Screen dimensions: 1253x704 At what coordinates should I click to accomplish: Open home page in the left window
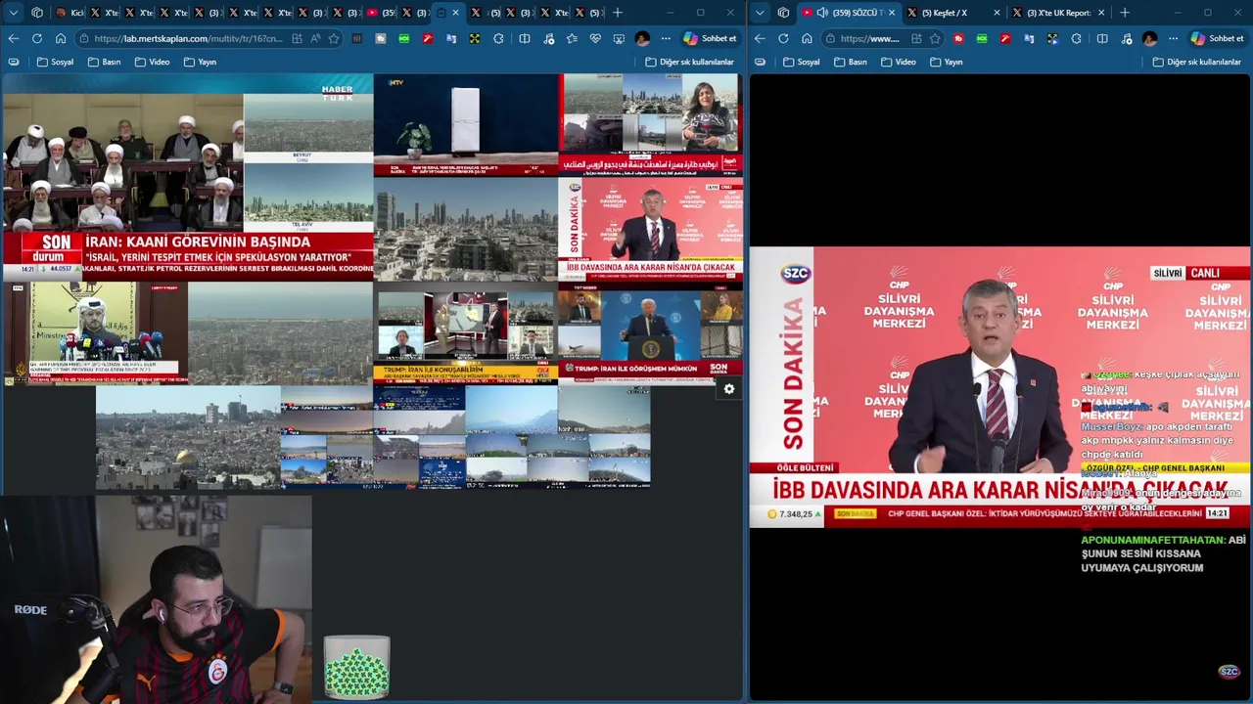[61, 38]
